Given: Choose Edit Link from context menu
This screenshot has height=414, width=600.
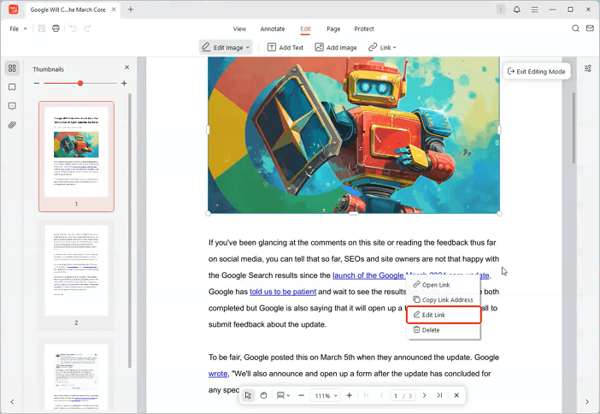Looking at the screenshot, I should (443, 315).
